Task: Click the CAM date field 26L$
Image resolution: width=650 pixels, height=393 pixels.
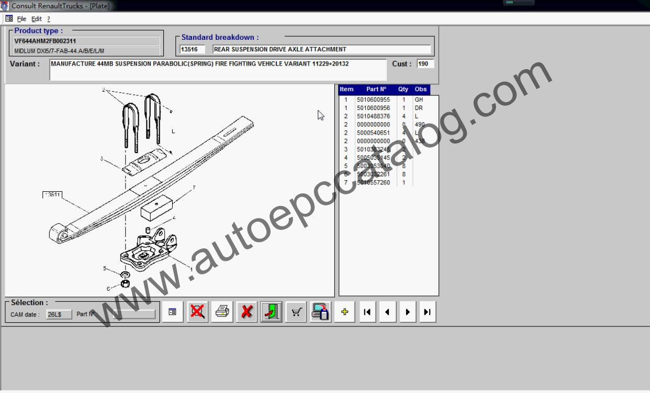Action: [59, 314]
